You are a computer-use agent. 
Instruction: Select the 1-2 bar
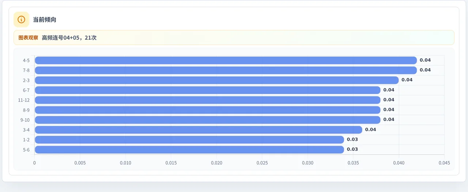coord(189,140)
